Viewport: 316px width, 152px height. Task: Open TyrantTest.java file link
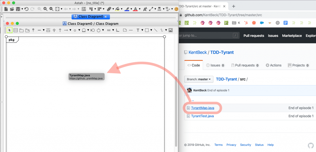click(202, 116)
